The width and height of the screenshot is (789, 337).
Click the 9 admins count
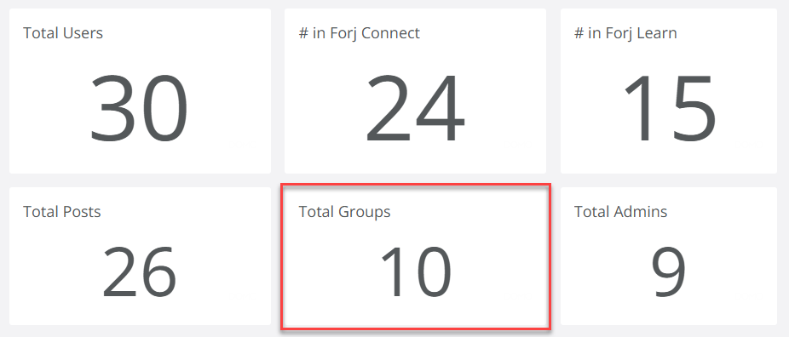[669, 272]
